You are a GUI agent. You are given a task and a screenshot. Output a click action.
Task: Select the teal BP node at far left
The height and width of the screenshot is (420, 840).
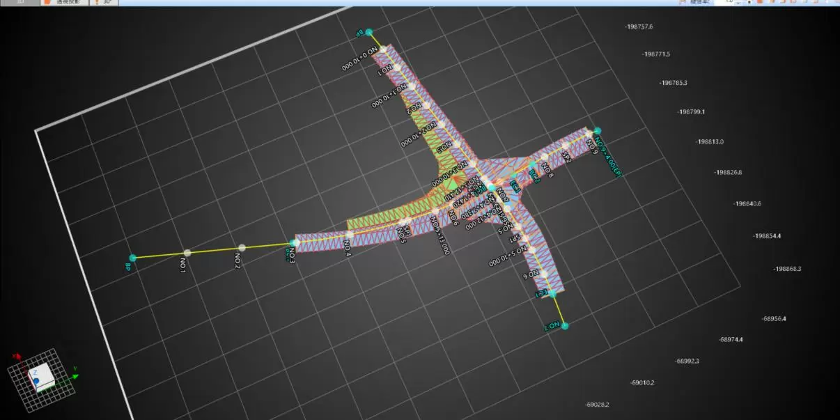132,258
